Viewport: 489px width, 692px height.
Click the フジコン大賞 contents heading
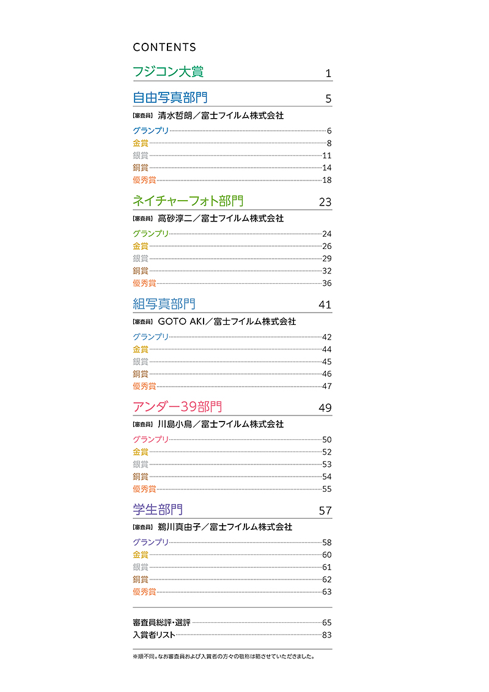tap(168, 72)
